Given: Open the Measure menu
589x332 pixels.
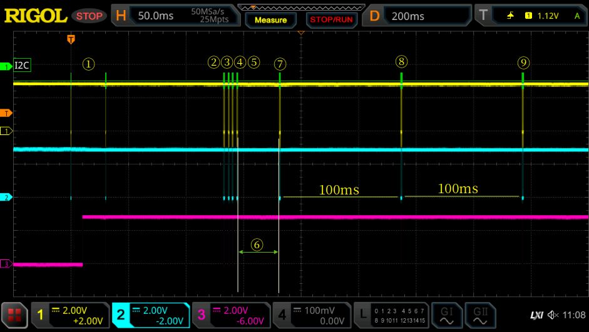Looking at the screenshot, I should (x=270, y=20).
